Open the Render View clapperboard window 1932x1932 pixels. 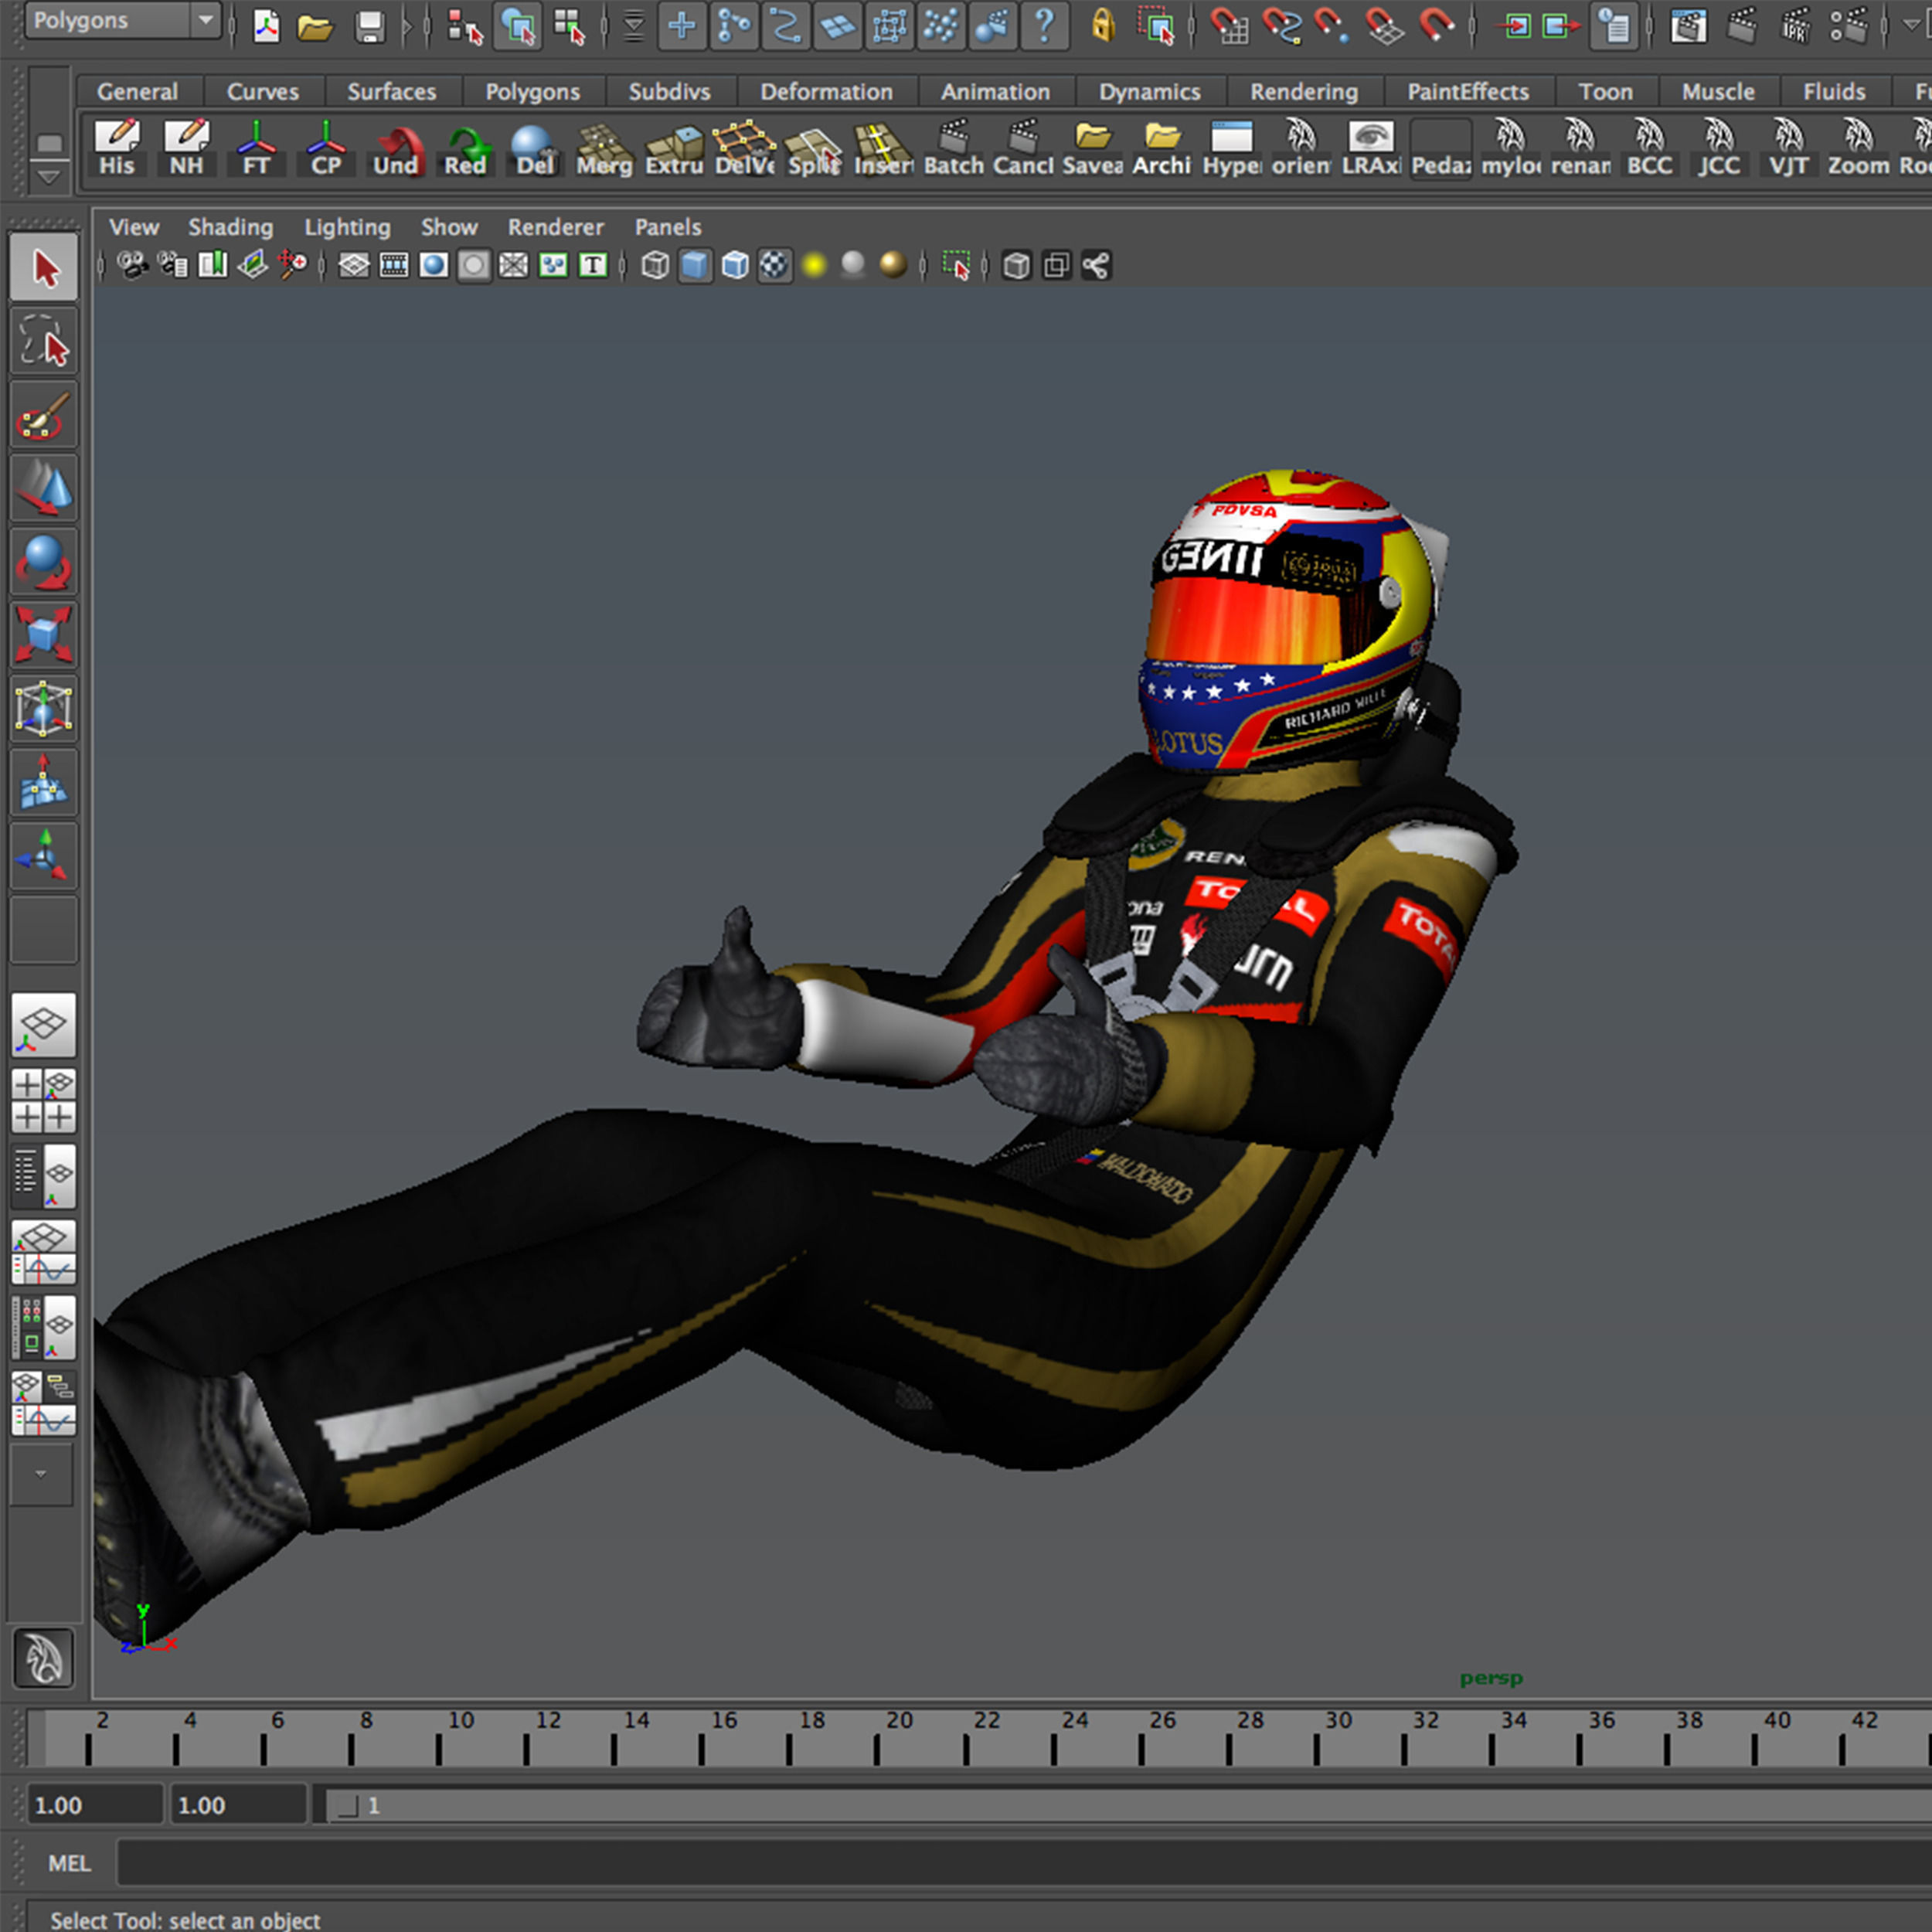[1688, 26]
